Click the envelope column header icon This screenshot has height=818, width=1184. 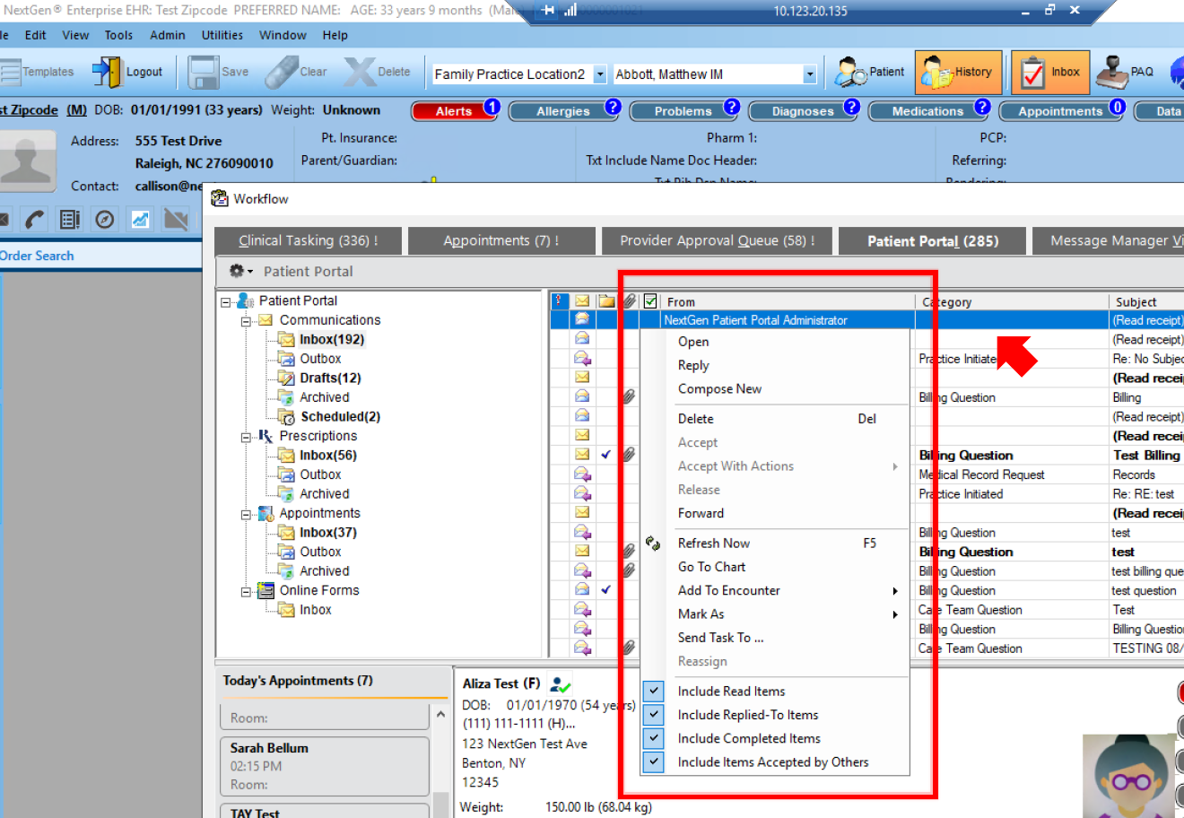(582, 301)
